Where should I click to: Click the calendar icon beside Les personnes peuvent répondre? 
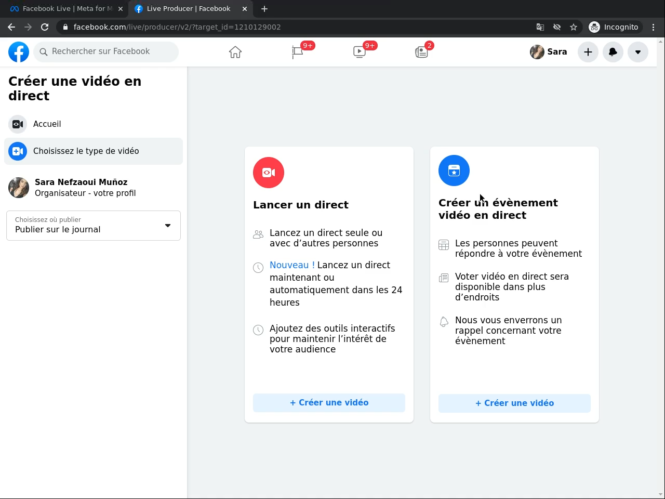tap(444, 245)
